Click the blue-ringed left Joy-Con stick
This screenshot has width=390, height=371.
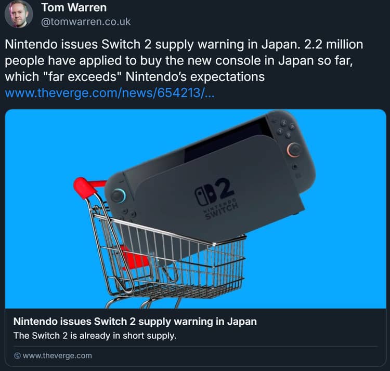(x=119, y=195)
